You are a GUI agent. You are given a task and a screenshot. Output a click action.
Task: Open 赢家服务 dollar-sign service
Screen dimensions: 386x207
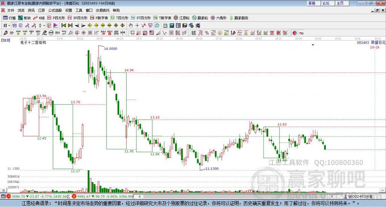[239, 18]
